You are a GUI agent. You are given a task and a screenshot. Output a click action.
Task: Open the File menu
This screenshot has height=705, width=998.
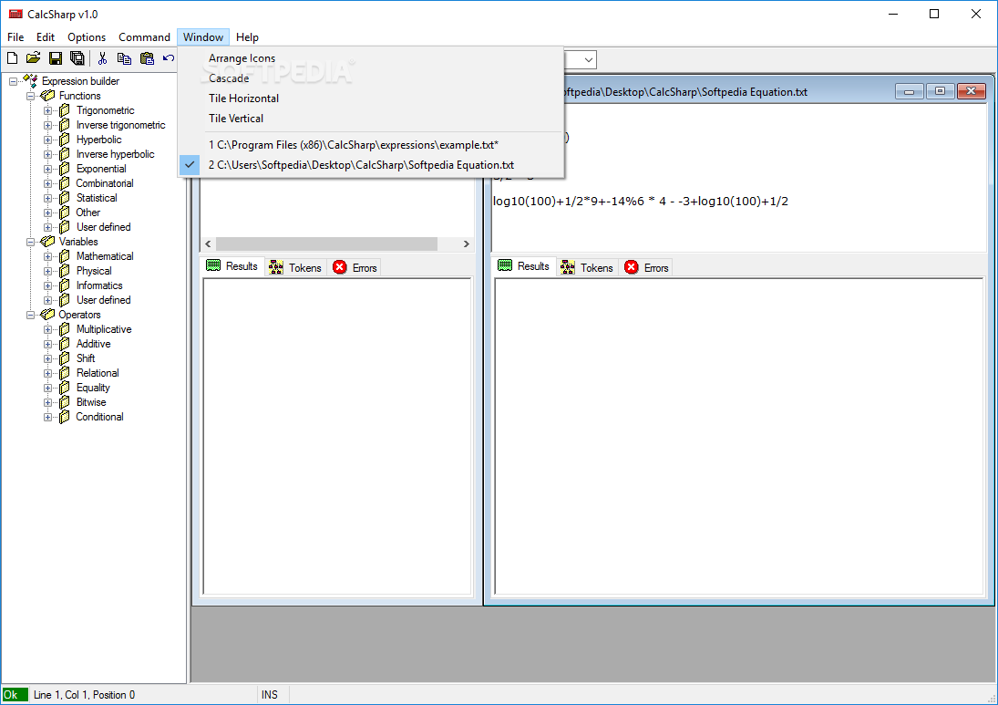point(15,37)
